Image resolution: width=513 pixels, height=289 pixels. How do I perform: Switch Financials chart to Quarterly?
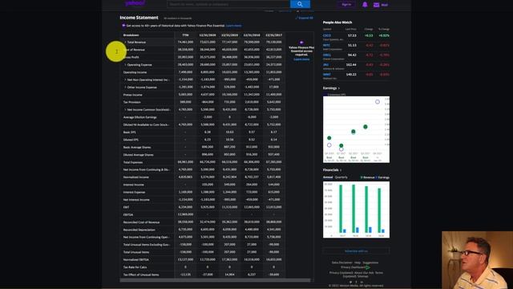pyautogui.click(x=341, y=177)
